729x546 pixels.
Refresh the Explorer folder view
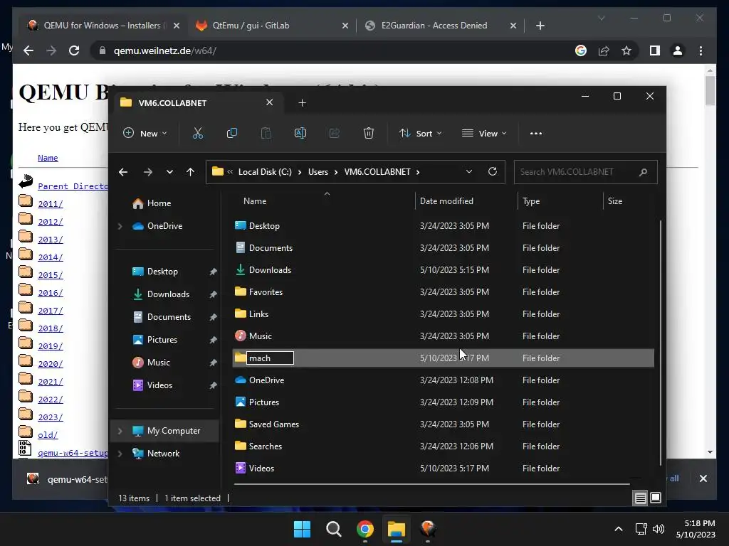point(493,172)
